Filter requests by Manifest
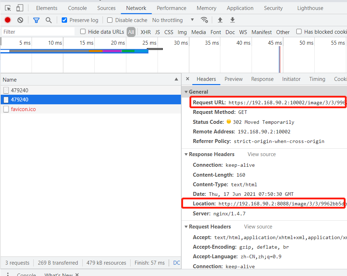 coord(261,32)
